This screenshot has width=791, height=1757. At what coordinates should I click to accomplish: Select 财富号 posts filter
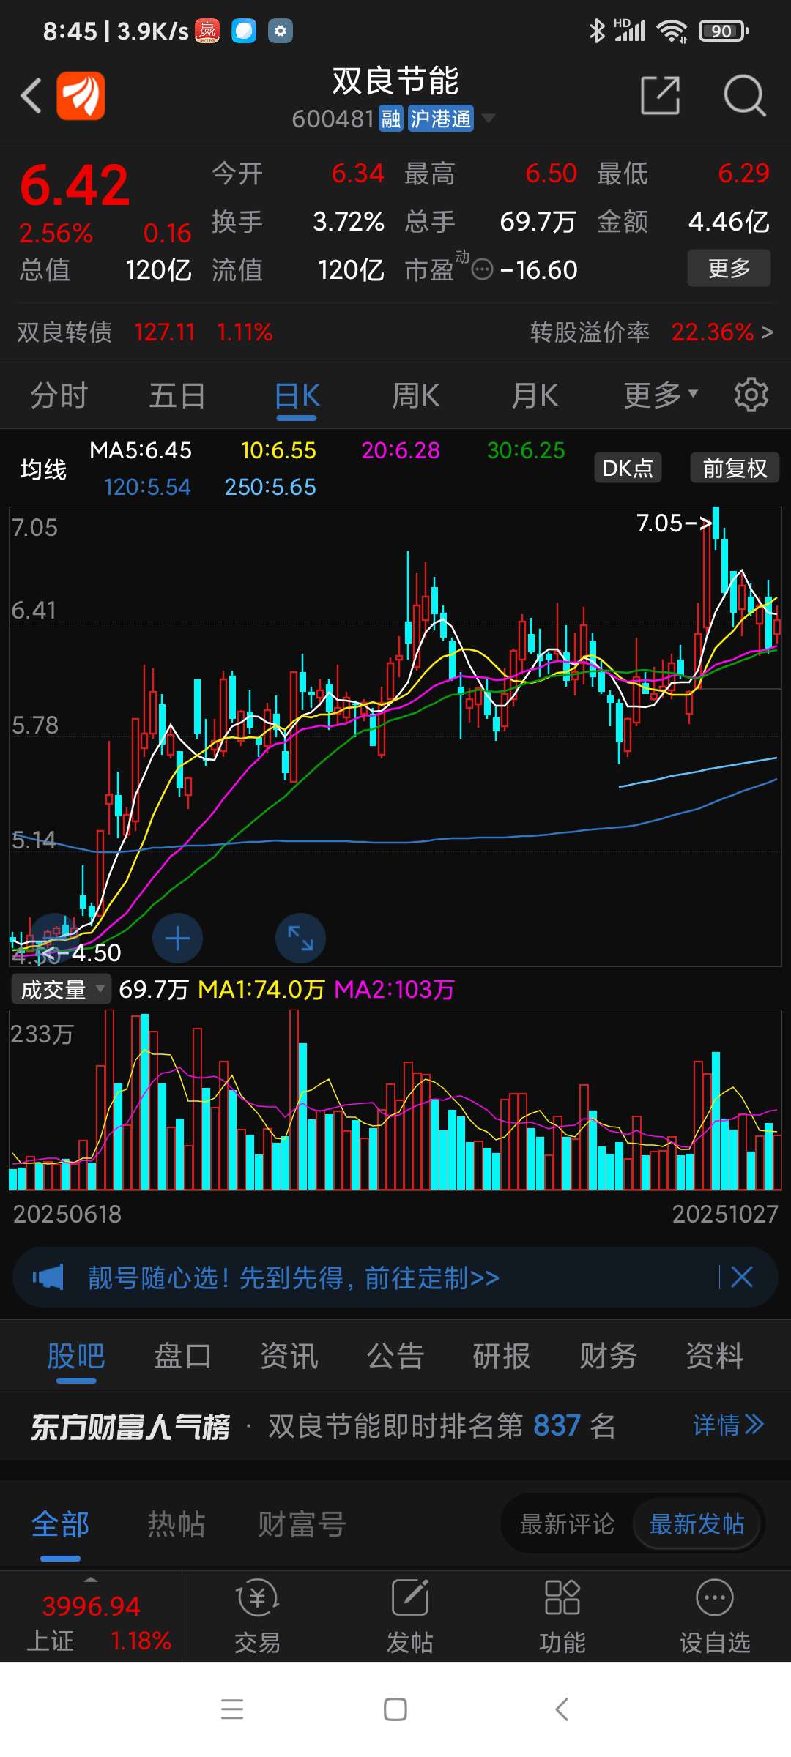tap(301, 1525)
